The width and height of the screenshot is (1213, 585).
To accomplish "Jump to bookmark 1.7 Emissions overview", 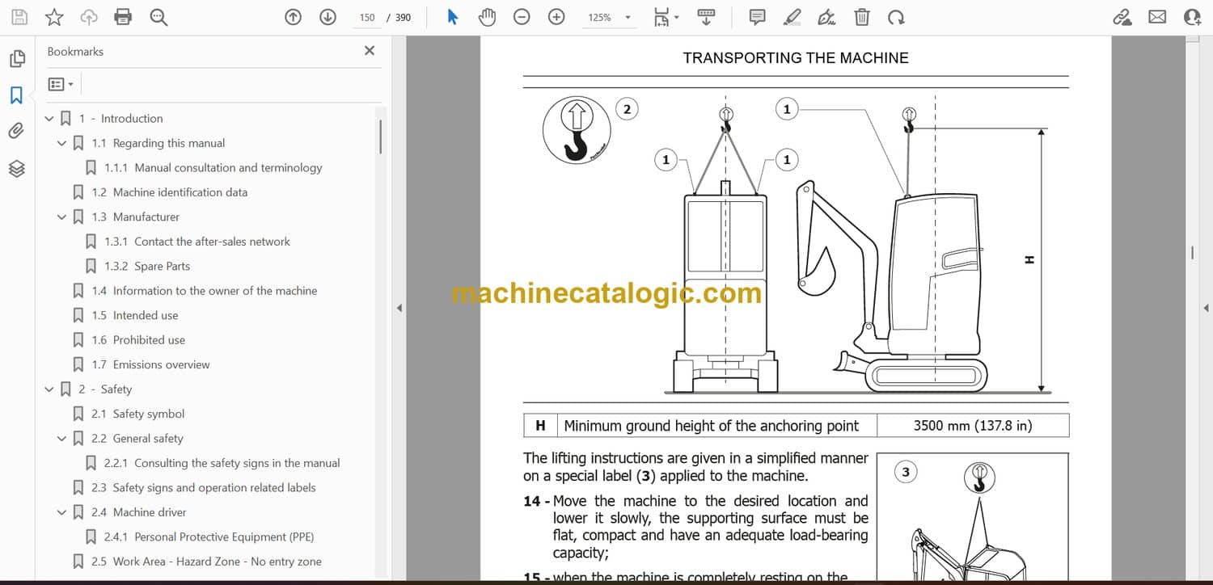I will (x=161, y=364).
